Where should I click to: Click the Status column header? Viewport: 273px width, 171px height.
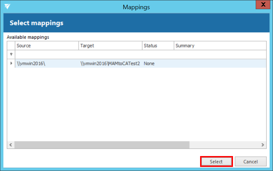point(158,46)
